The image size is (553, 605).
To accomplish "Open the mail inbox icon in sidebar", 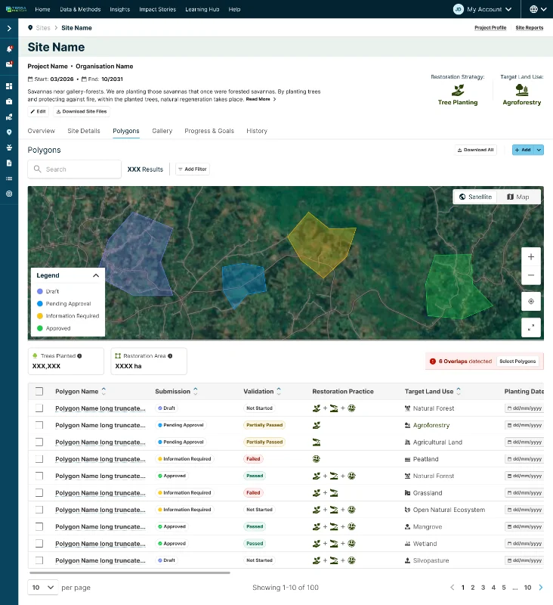I will tap(9, 64).
